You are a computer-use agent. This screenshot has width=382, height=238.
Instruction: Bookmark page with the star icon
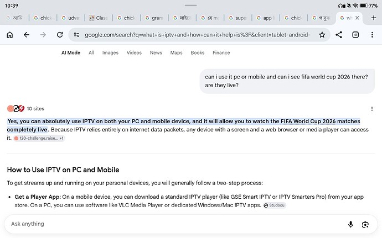(x=322, y=35)
